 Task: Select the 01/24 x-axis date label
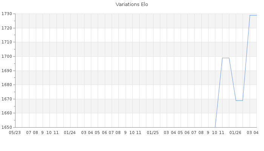(x=70, y=133)
